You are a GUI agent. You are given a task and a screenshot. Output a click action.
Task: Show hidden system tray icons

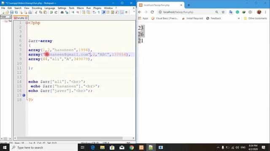pos(218,147)
